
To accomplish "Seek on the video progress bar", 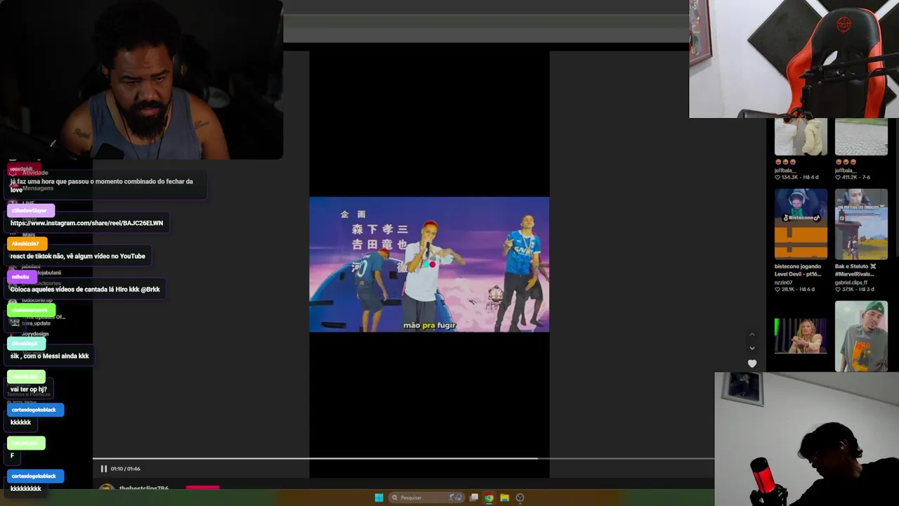I will coord(404,459).
